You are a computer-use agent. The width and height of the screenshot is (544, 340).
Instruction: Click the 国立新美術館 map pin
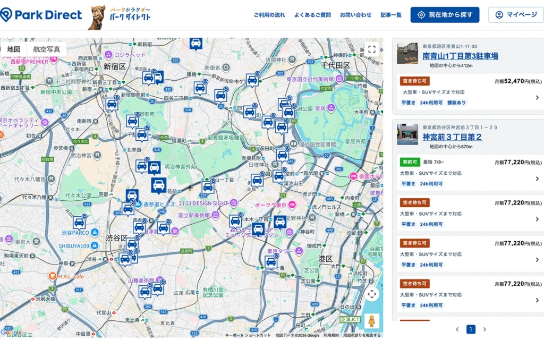(x=216, y=215)
